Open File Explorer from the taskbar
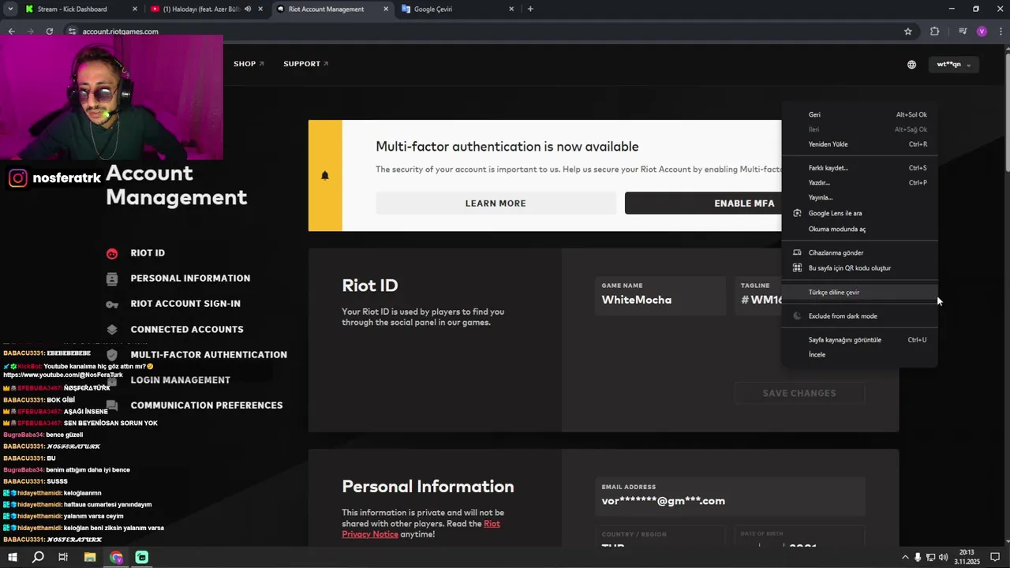 [x=90, y=558]
